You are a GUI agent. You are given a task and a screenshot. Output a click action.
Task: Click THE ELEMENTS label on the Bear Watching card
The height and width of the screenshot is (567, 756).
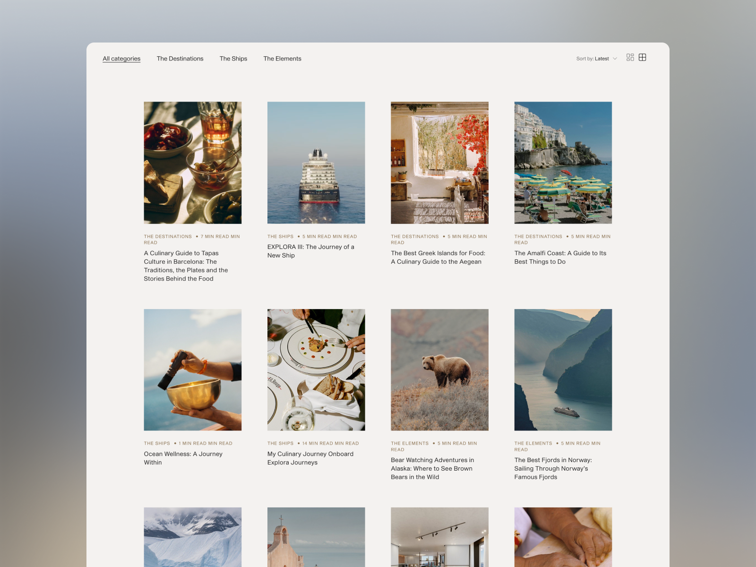tap(410, 444)
